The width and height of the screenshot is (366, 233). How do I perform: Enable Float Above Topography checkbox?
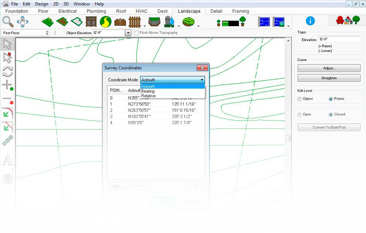pos(136,33)
